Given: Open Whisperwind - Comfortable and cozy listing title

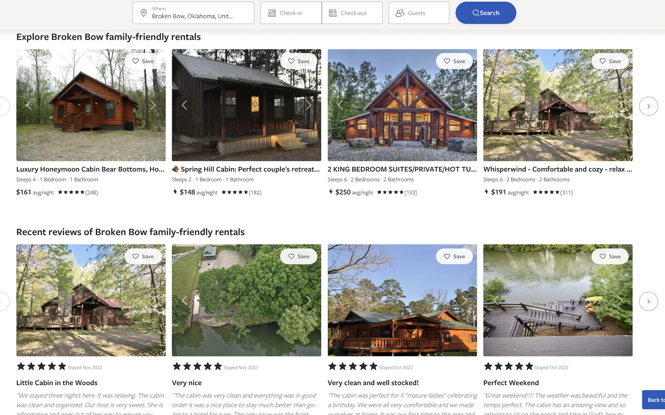Looking at the screenshot, I should coord(557,169).
